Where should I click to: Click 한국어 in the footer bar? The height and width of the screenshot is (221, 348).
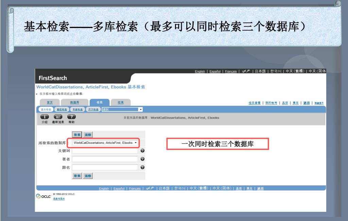point(180,188)
